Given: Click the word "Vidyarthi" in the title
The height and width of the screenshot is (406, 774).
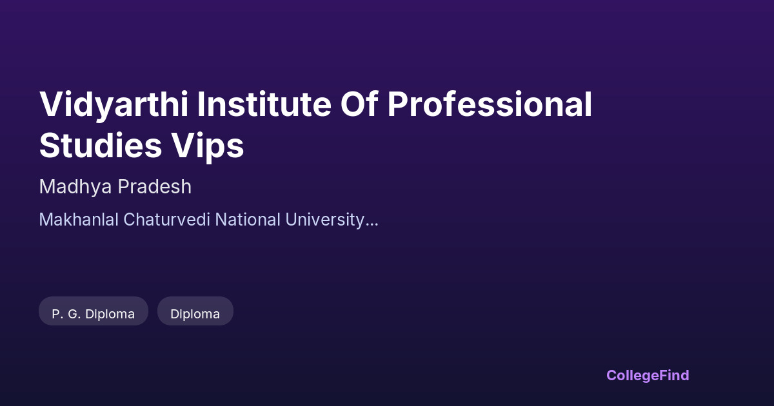Looking at the screenshot, I should coord(114,104).
